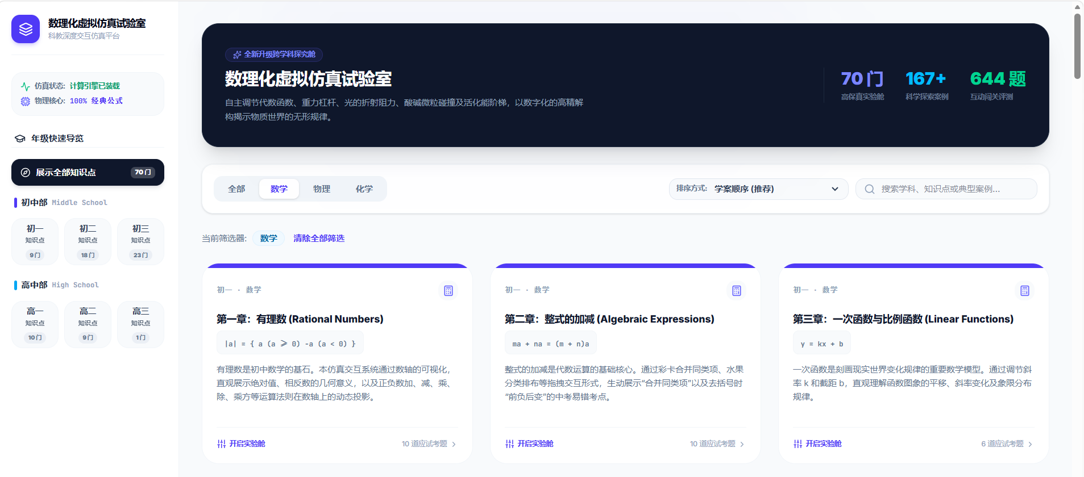Viewport: 1084px width, 477px height.
Task: Focus the 搜索学科、知识点 search field
Action: [x=946, y=189]
